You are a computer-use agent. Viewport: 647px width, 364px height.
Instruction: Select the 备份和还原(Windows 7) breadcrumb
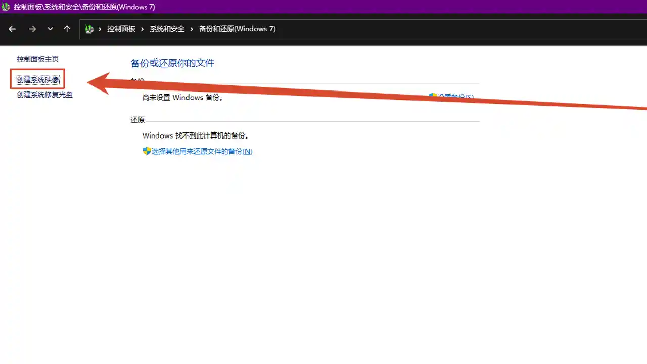[x=237, y=29]
